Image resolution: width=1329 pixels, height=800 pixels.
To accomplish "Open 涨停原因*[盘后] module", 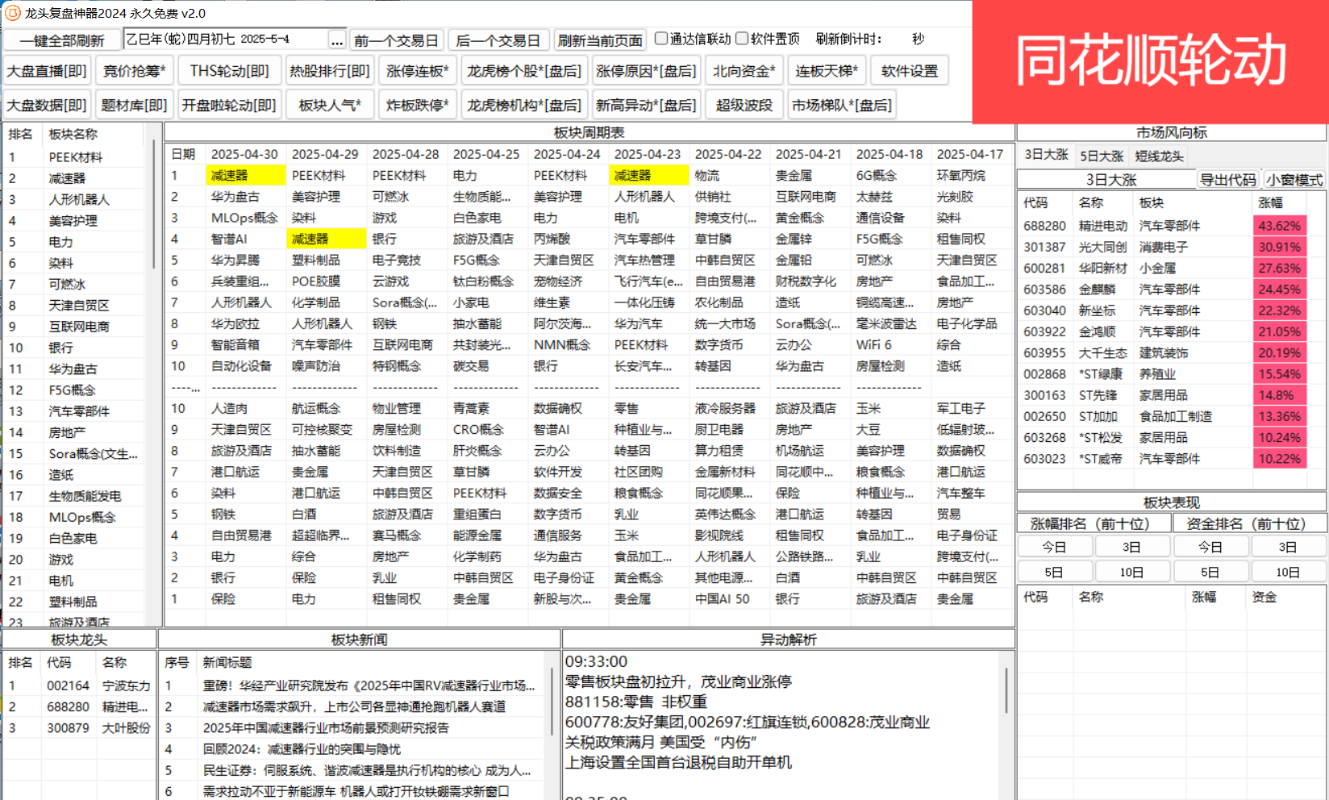I will (x=646, y=71).
